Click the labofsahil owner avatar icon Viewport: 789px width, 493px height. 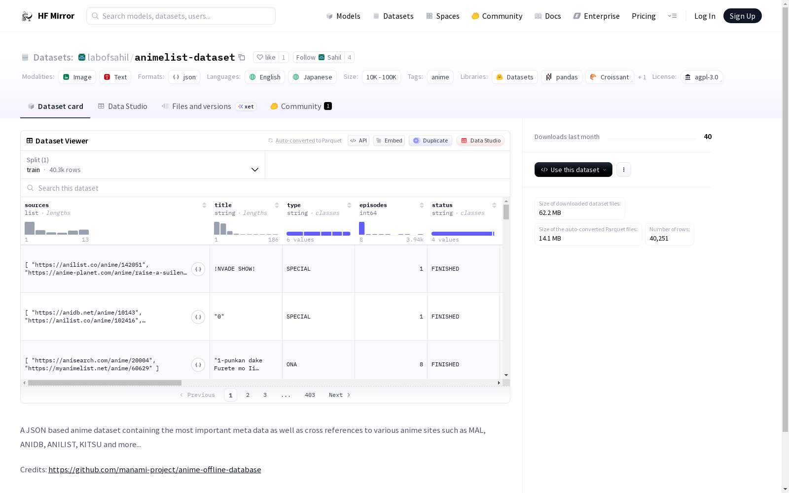click(x=82, y=57)
